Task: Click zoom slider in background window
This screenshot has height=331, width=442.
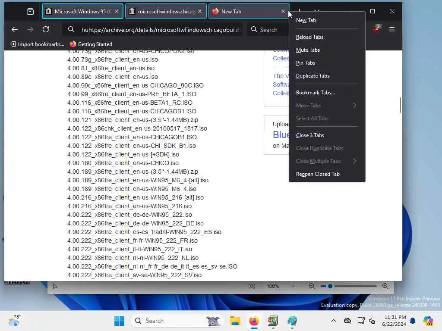Action: tap(349, 286)
